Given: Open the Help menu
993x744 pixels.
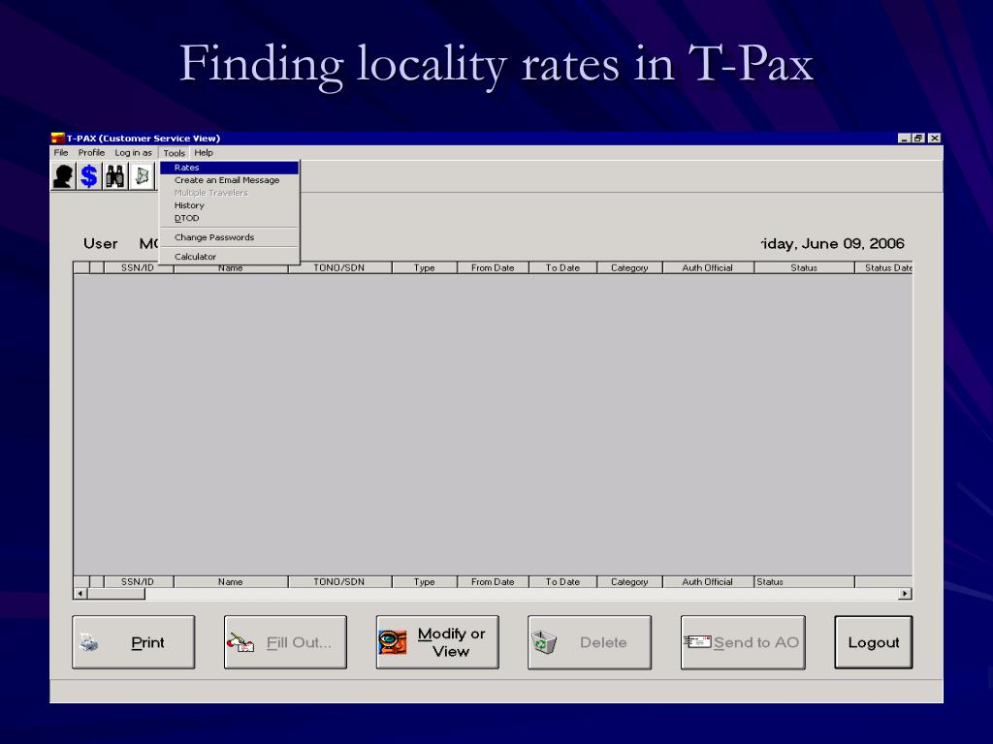Looking at the screenshot, I should (x=204, y=152).
